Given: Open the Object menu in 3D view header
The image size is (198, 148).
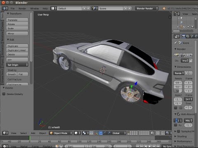Looking at the screenshot, I should coord(42,133).
